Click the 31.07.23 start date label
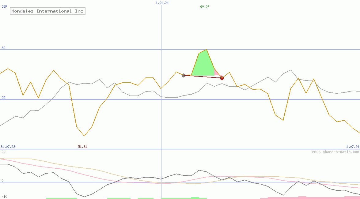 click(x=8, y=147)
